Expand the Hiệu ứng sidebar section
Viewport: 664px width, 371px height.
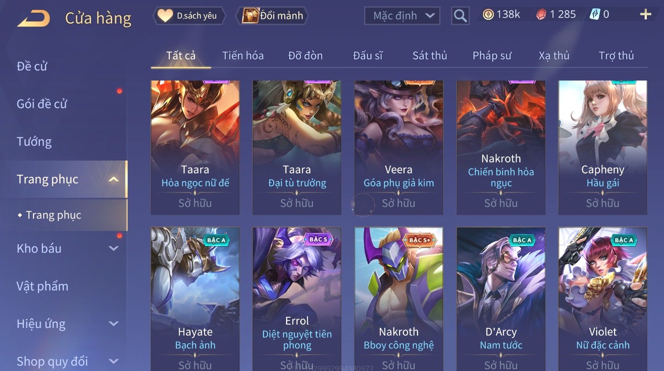pyautogui.click(x=114, y=323)
